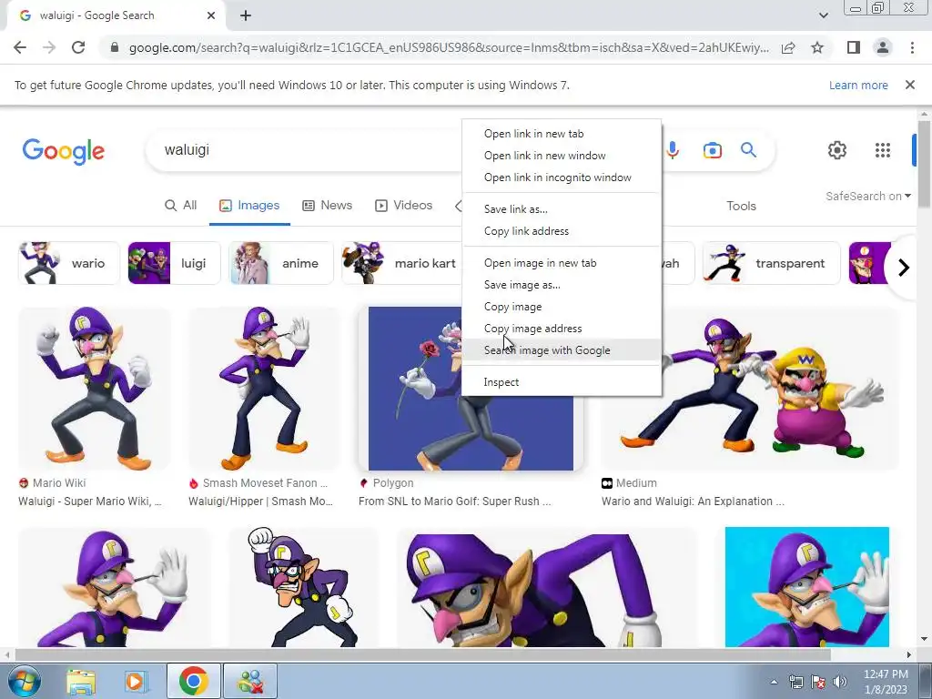The height and width of the screenshot is (699, 932).
Task: Open the Windows Start button
Action: pyautogui.click(x=24, y=681)
